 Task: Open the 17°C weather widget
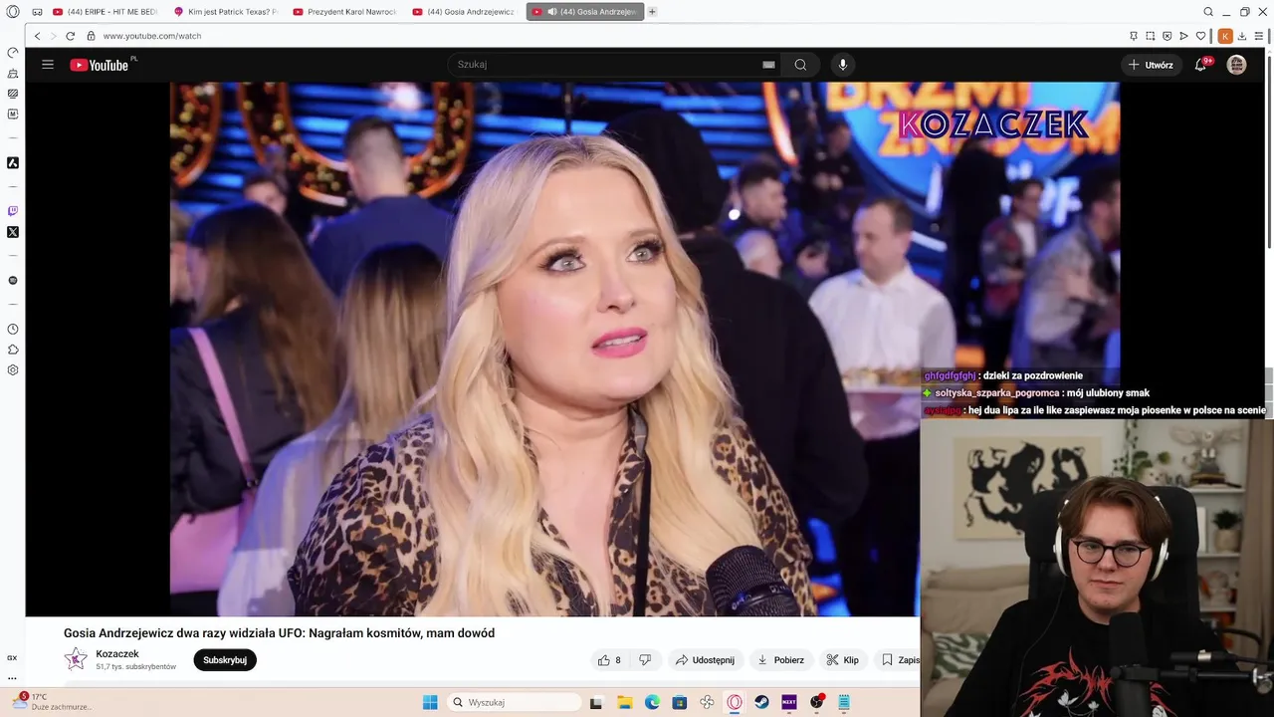pos(52,702)
